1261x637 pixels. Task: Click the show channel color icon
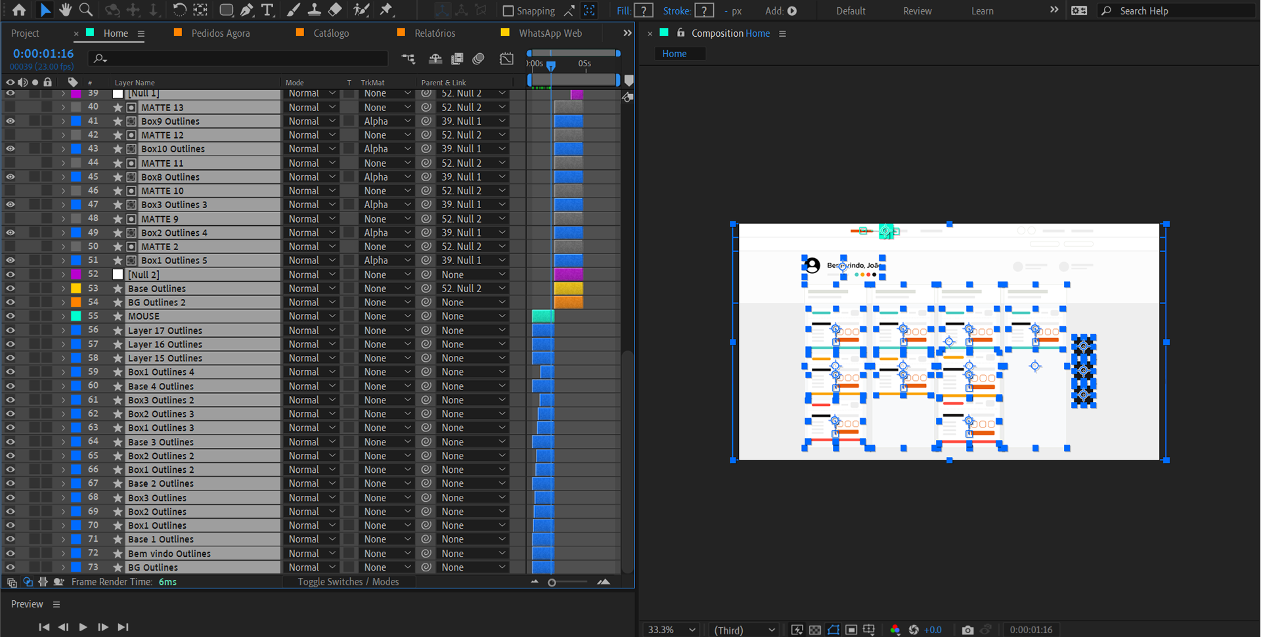(895, 630)
